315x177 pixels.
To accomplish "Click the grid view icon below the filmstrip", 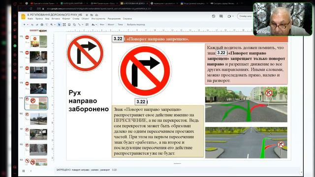I will 24,171.
